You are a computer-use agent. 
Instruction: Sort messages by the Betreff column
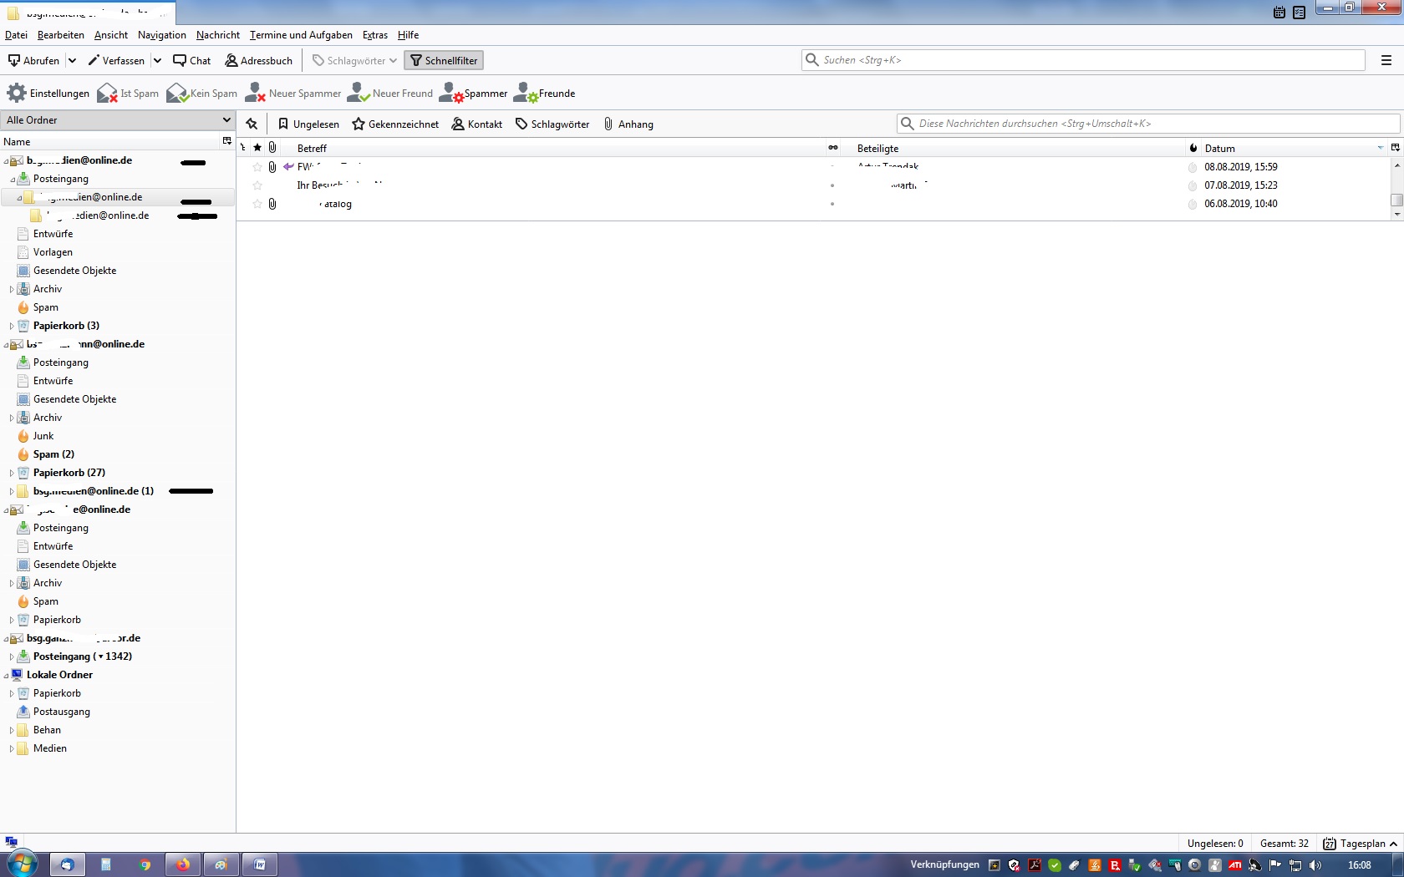[x=552, y=148]
